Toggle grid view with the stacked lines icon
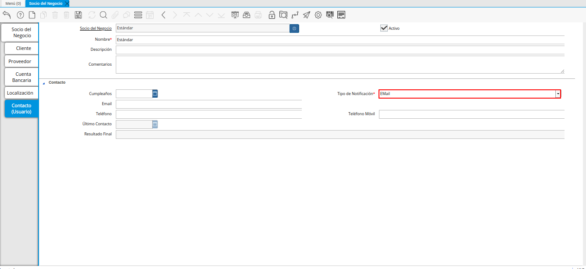Screen dimensions: 586x269 pyautogui.click(x=138, y=15)
